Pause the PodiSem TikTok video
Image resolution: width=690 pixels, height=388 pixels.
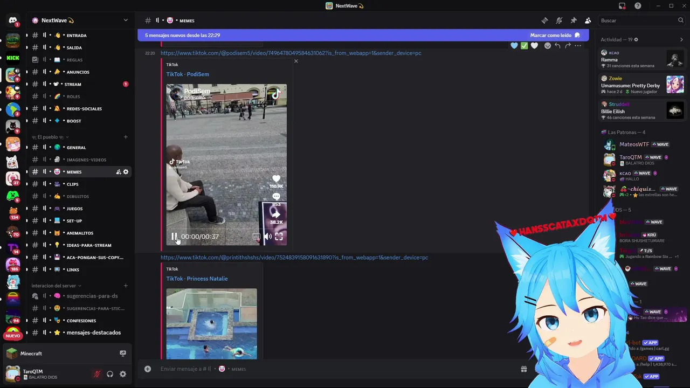click(174, 236)
